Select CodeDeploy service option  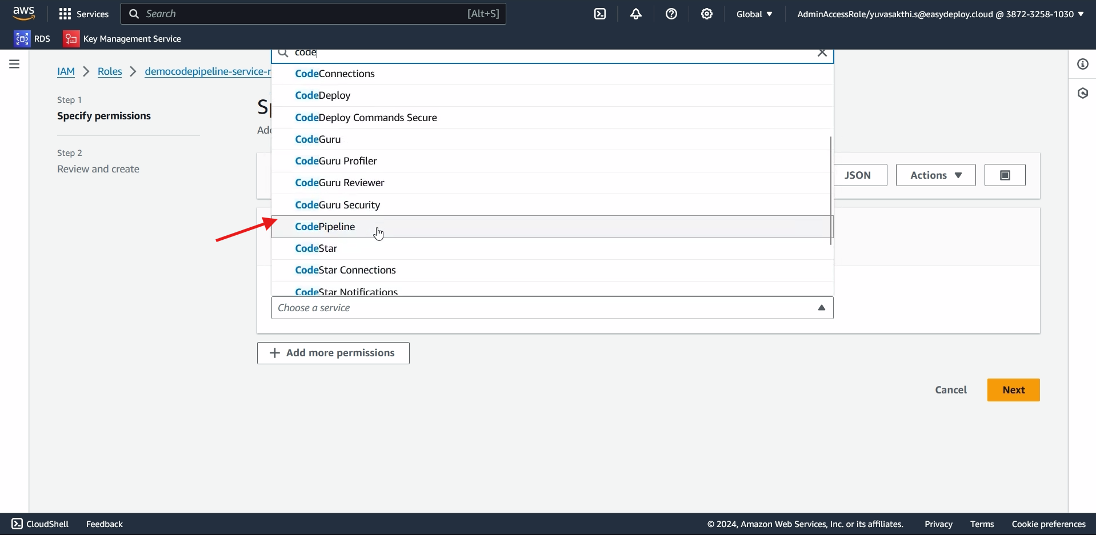click(x=552, y=95)
